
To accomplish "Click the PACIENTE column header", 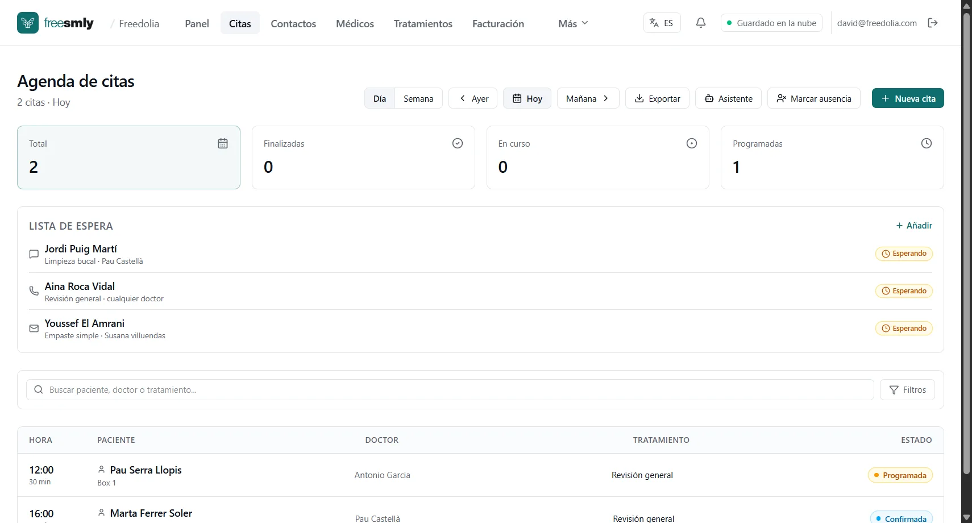I will (x=116, y=440).
